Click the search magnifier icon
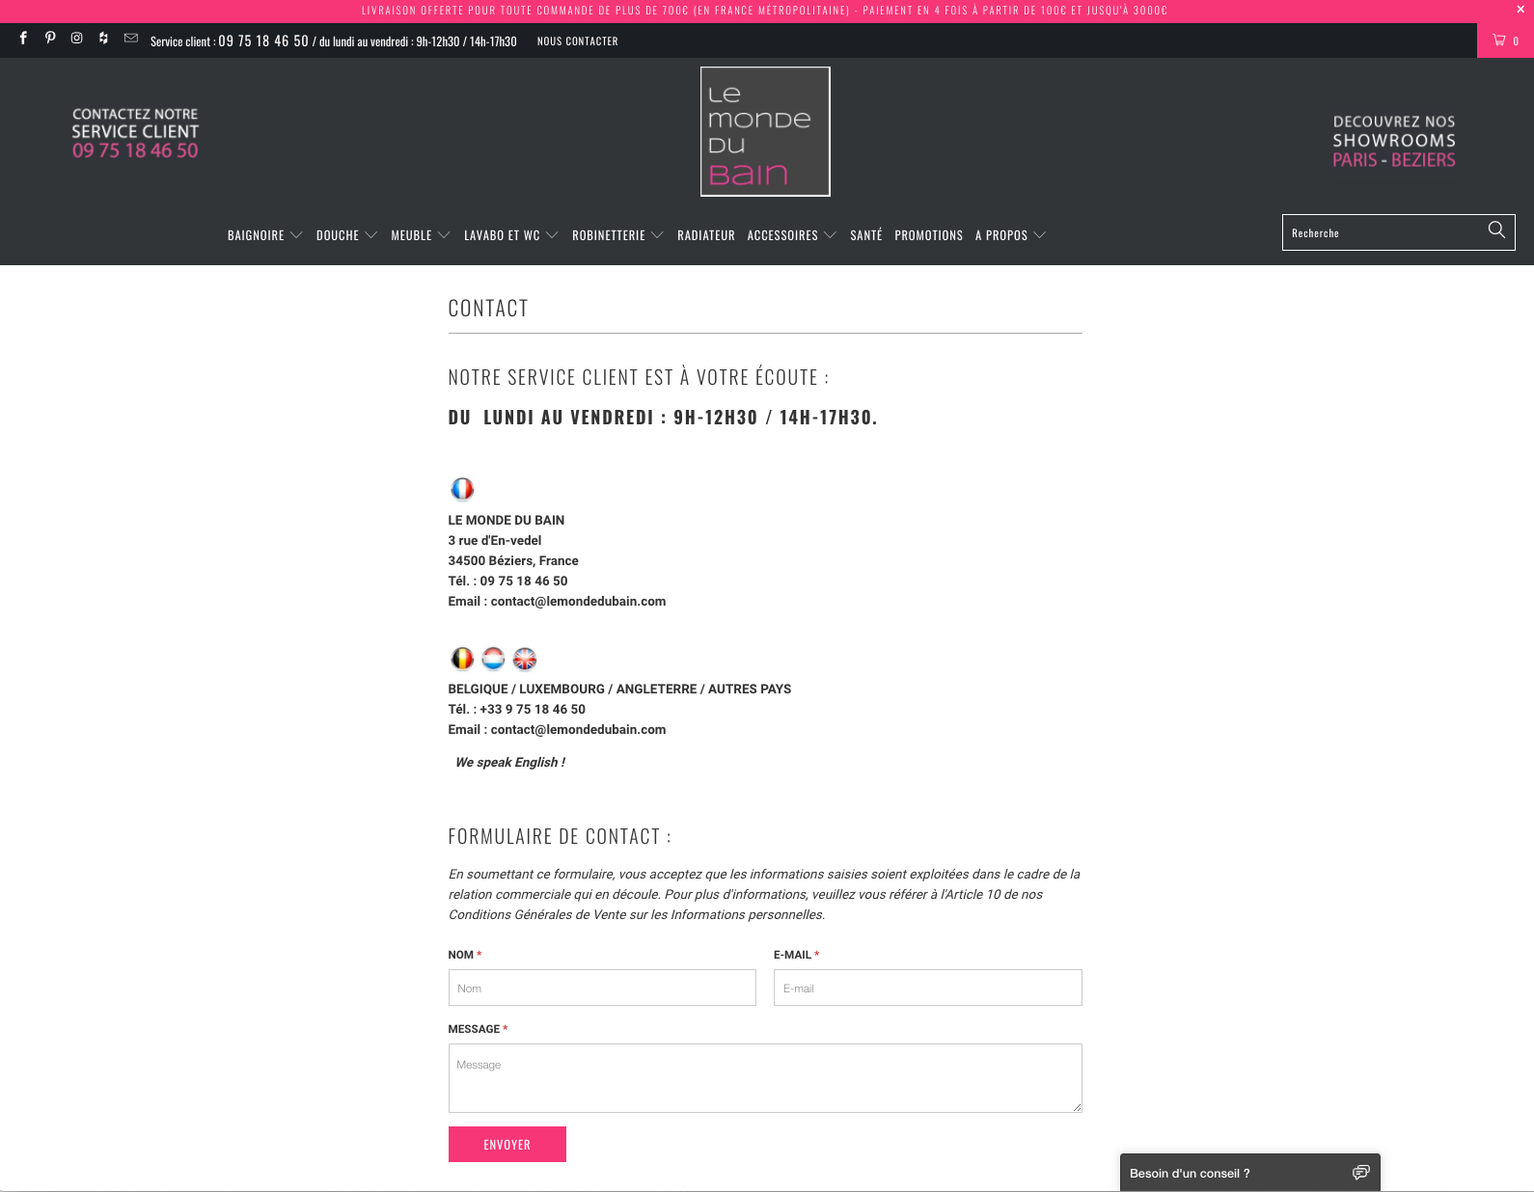 click(x=1496, y=230)
